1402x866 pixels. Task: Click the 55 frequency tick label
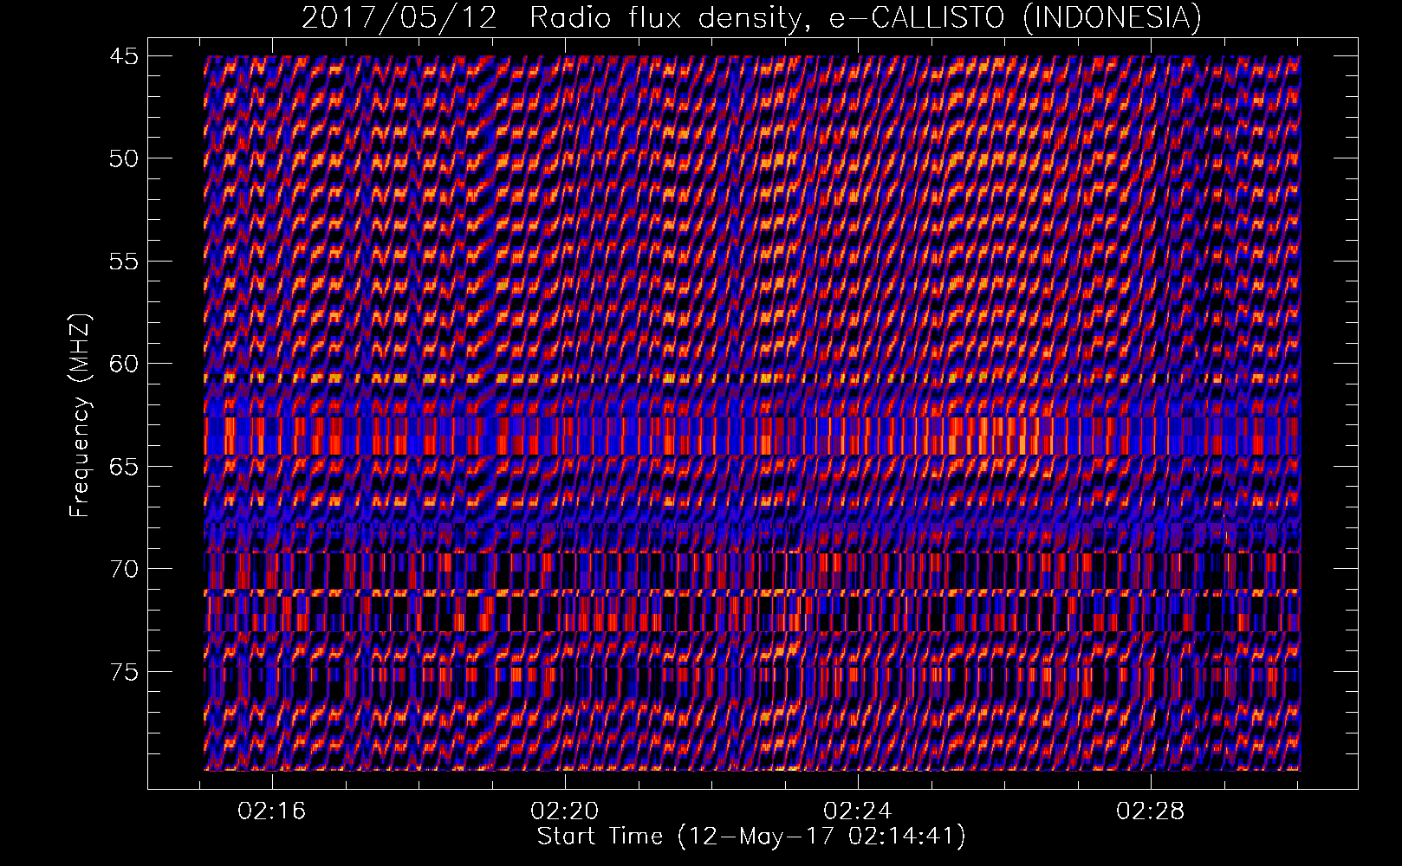point(122,262)
